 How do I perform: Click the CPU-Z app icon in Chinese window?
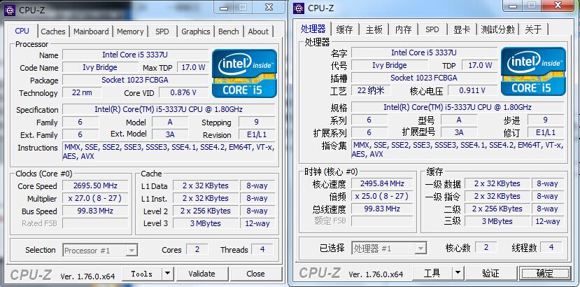299,8
